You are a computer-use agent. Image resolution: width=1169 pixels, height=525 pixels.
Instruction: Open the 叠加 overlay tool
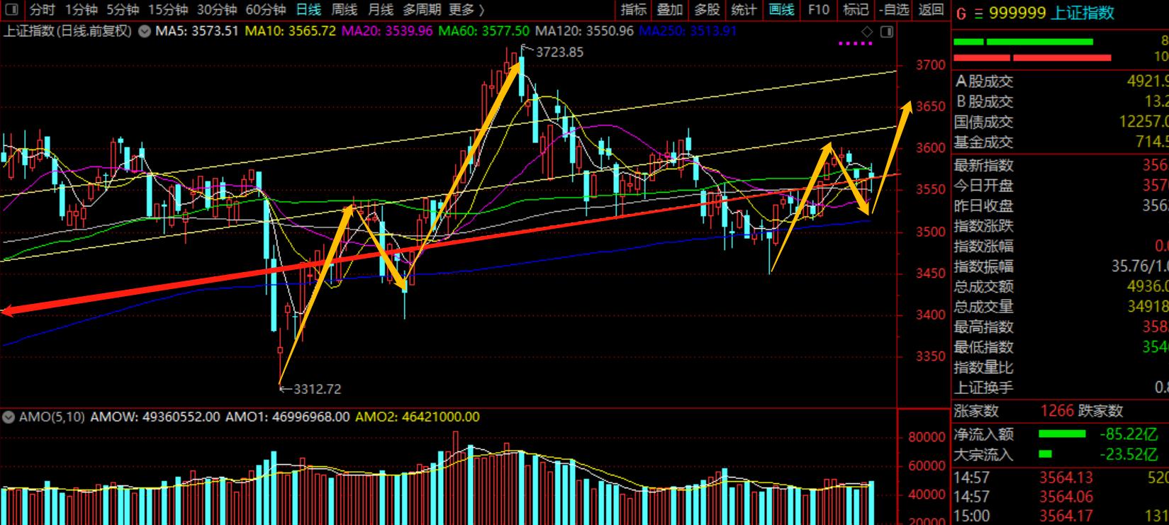click(x=669, y=9)
